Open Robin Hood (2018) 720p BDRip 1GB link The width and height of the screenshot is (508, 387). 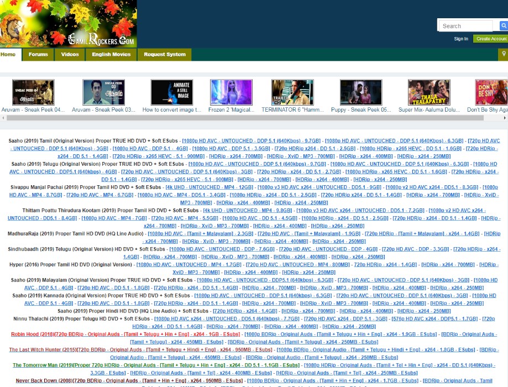(125, 334)
